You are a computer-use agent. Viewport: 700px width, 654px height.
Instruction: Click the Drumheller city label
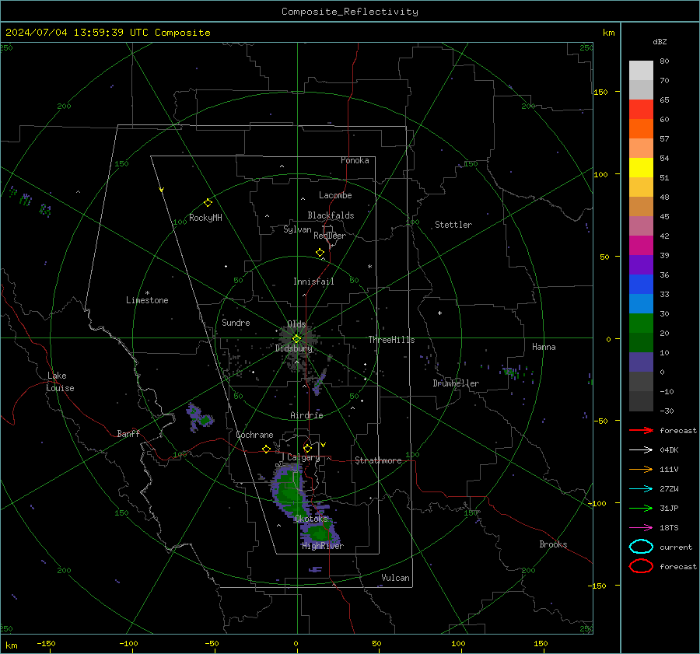456,383
